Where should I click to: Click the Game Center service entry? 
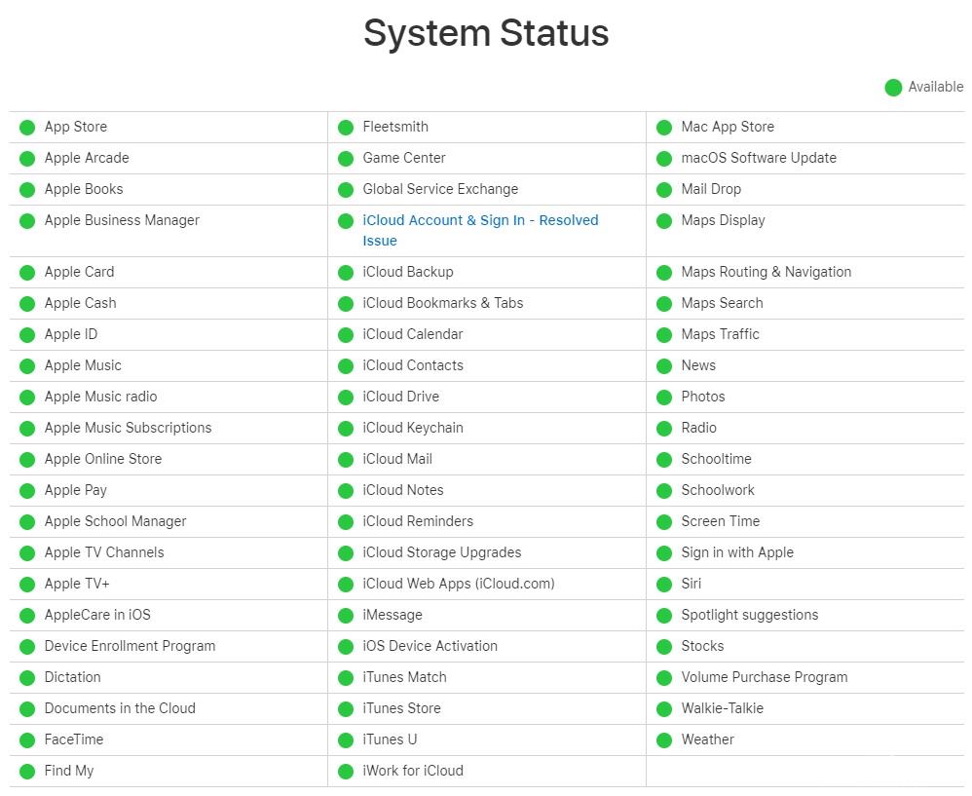tap(404, 158)
